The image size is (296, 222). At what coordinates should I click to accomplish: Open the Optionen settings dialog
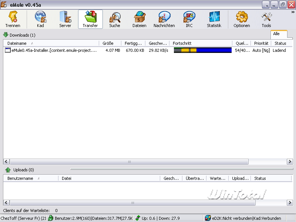click(x=242, y=19)
